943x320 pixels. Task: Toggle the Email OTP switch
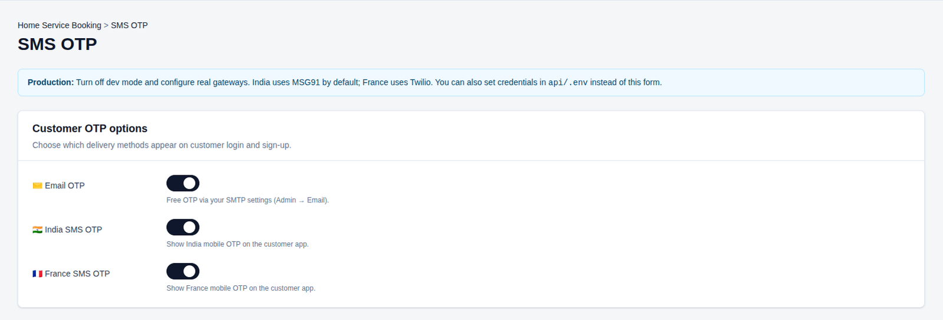pos(183,184)
